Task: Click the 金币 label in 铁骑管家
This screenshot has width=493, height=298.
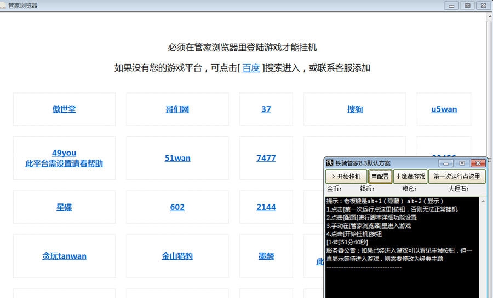Action: (x=334, y=189)
